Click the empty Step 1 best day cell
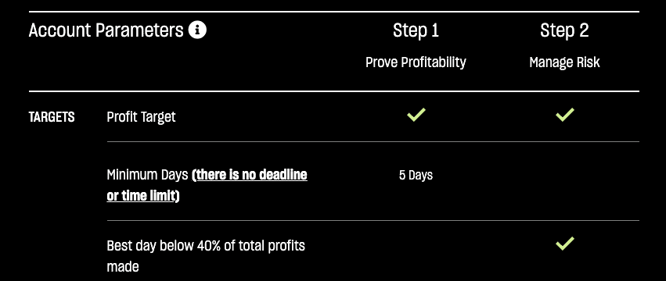This screenshot has height=281, width=666. 416,251
